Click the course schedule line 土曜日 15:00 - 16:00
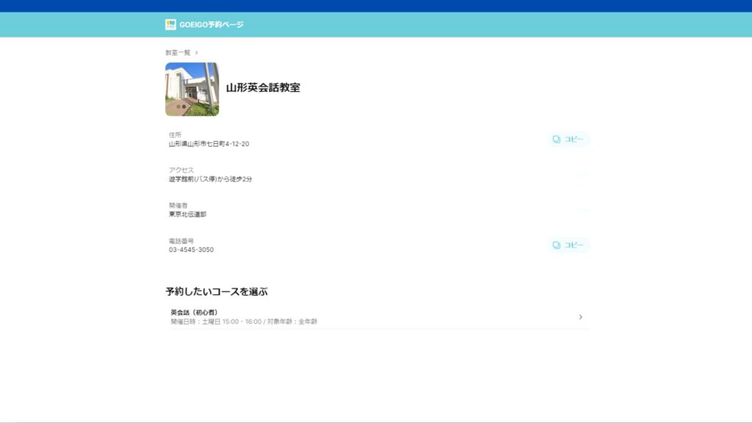 (231, 322)
